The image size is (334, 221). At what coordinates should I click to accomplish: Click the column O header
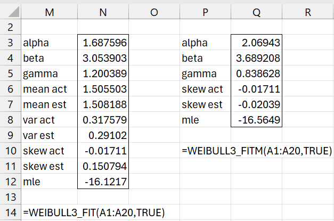(x=154, y=10)
